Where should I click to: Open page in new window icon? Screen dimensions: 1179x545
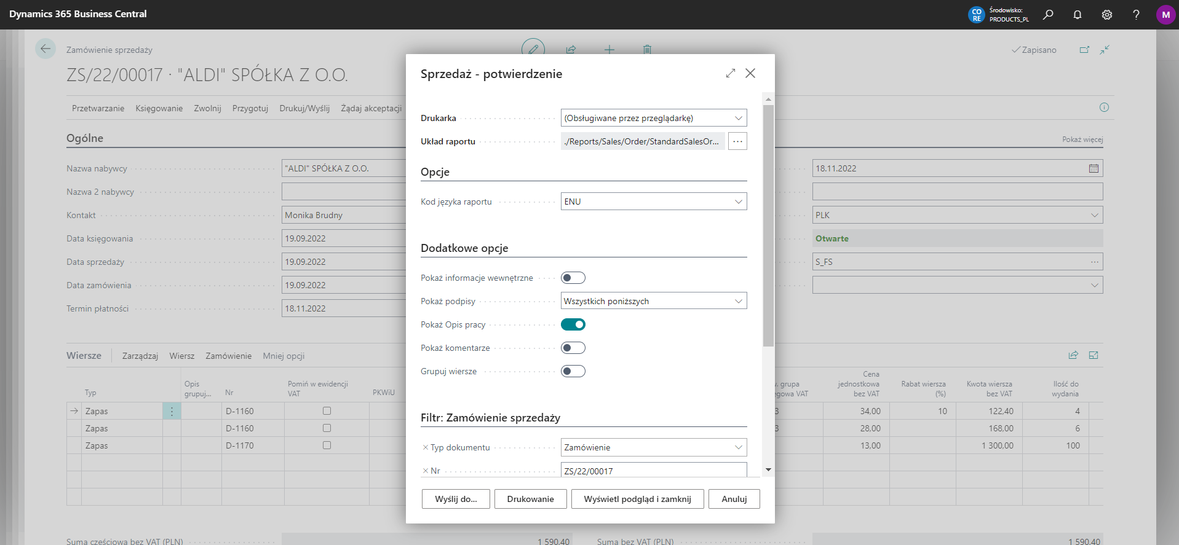pos(1084,50)
